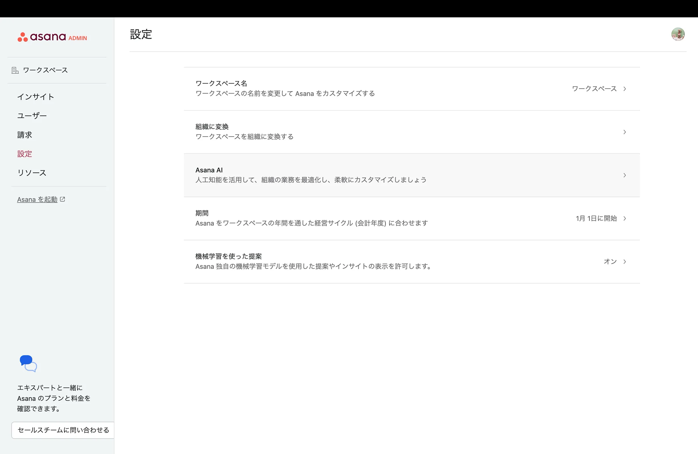Click the ワークスペースを組織に変換する description

[244, 137]
